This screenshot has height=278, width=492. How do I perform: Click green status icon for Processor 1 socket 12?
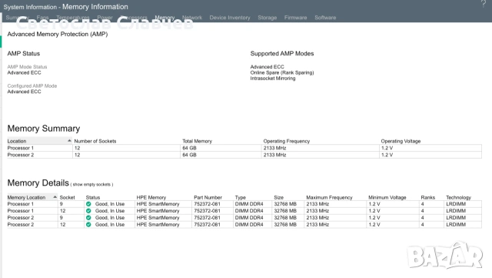tap(88, 211)
